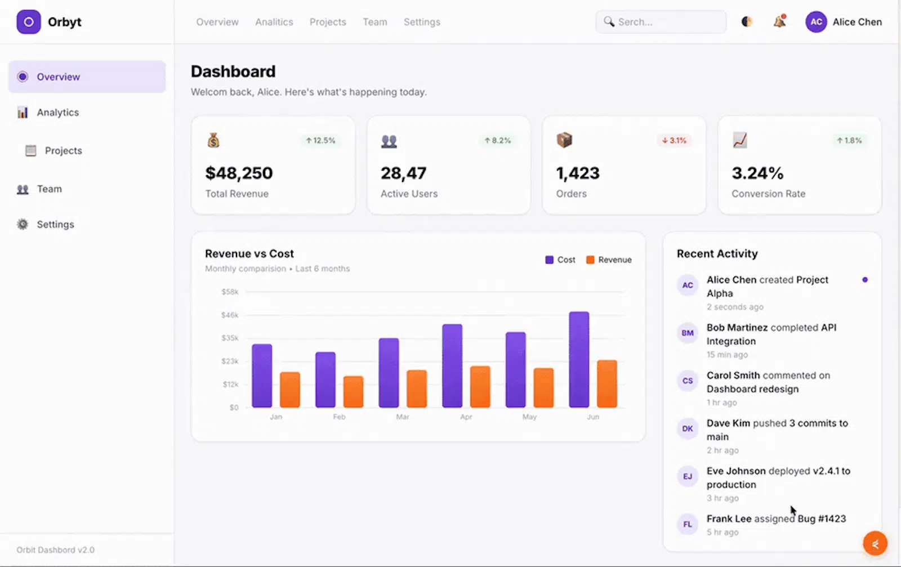This screenshot has width=901, height=567.
Task: Click the orange Revenue legend swatch
Action: point(590,260)
